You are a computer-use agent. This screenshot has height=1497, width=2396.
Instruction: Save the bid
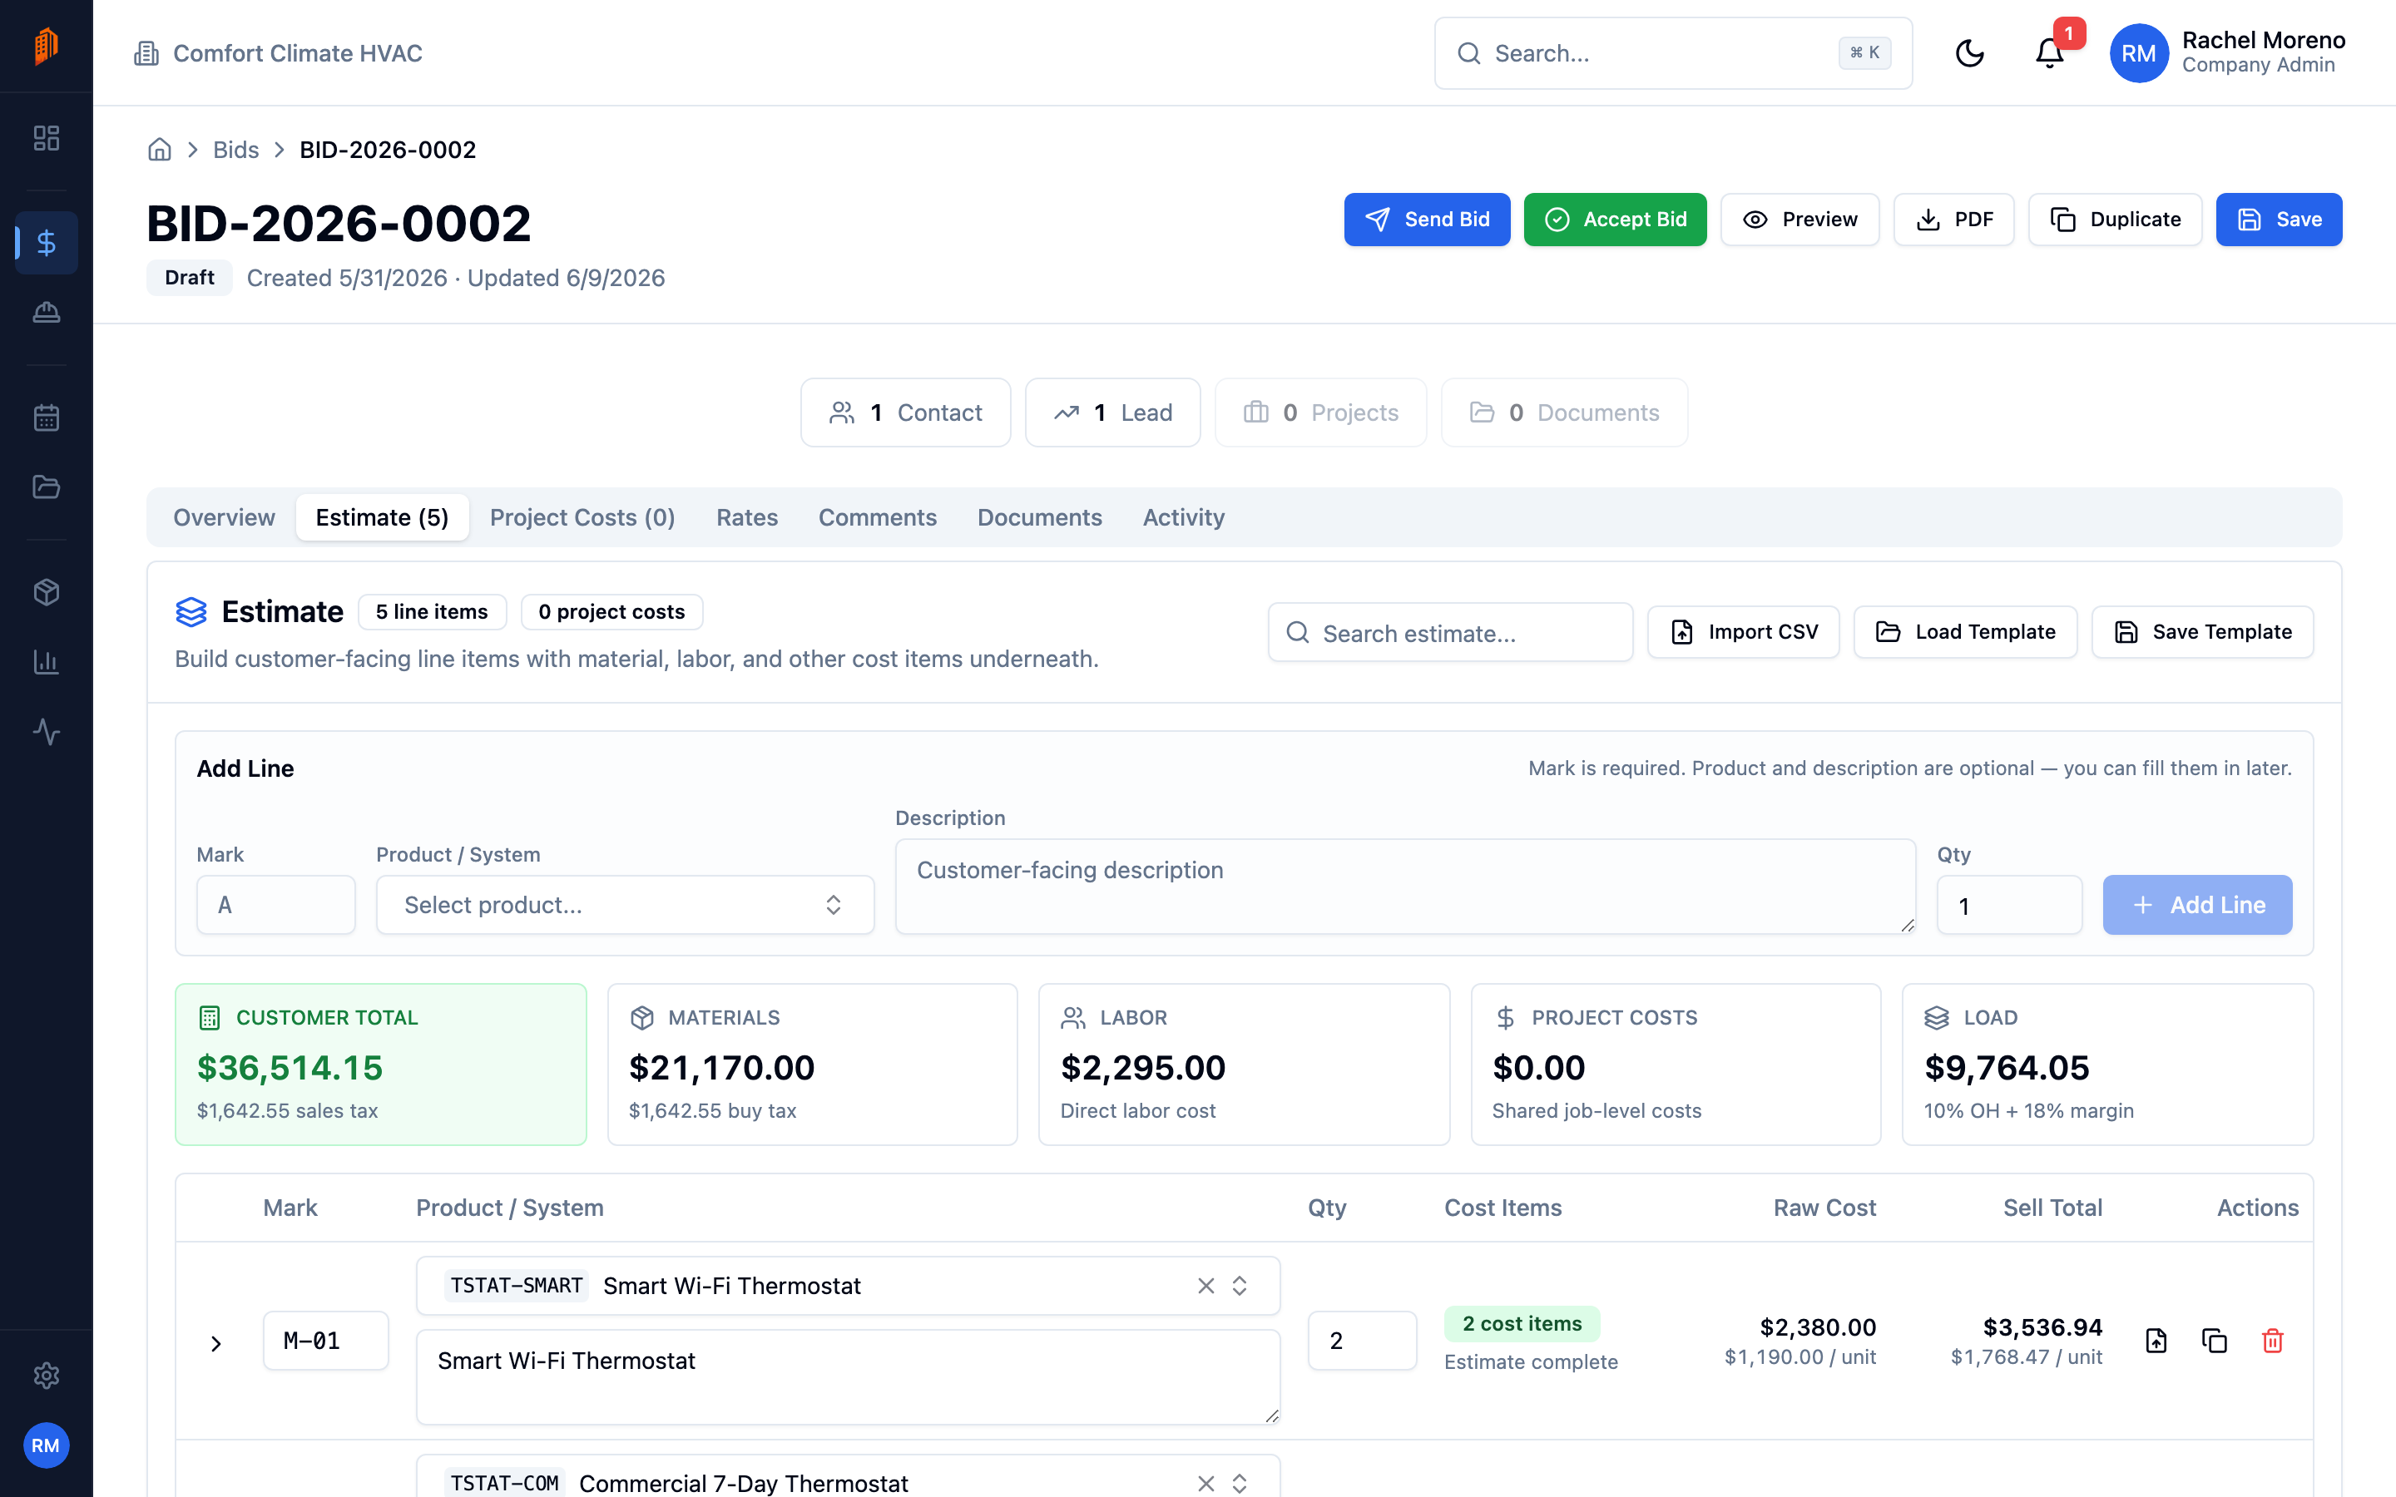pos(2278,219)
